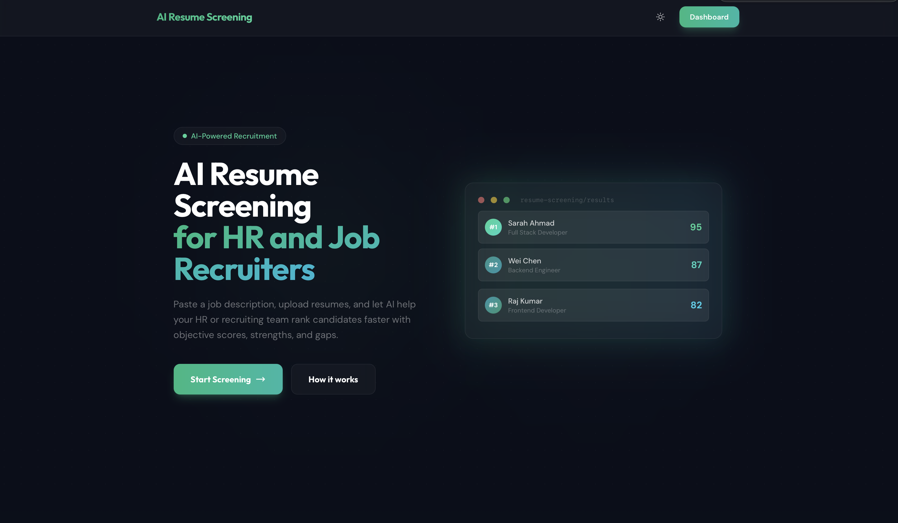Image resolution: width=898 pixels, height=523 pixels.
Task: Click the AI Resume Screening logo
Action: point(204,17)
